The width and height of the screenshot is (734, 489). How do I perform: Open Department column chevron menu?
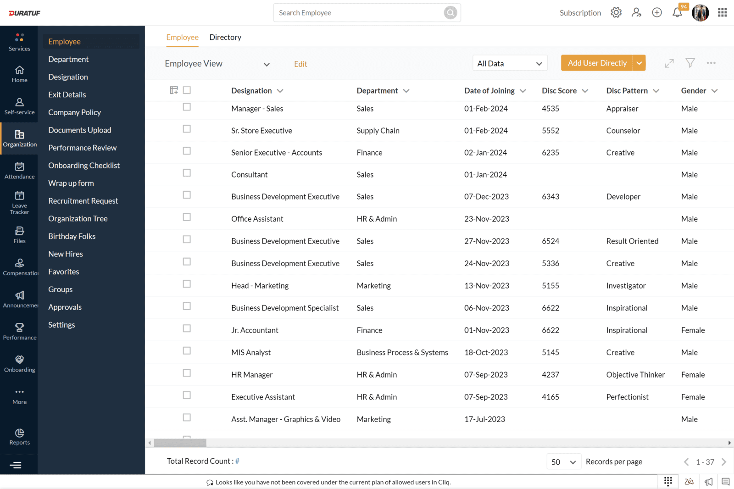406,91
